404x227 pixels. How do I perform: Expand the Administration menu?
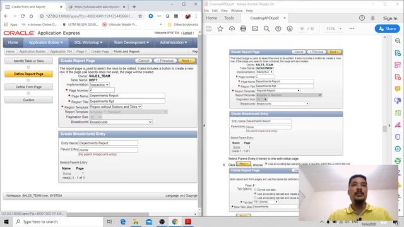click(x=174, y=42)
